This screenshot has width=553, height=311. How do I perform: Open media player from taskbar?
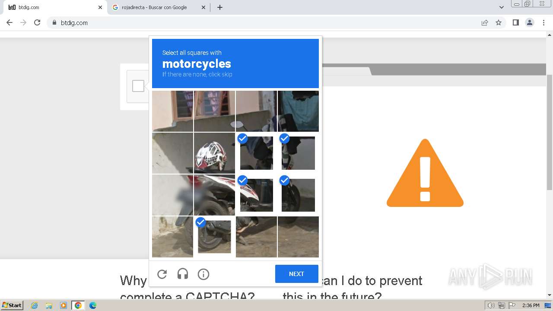[64, 305]
